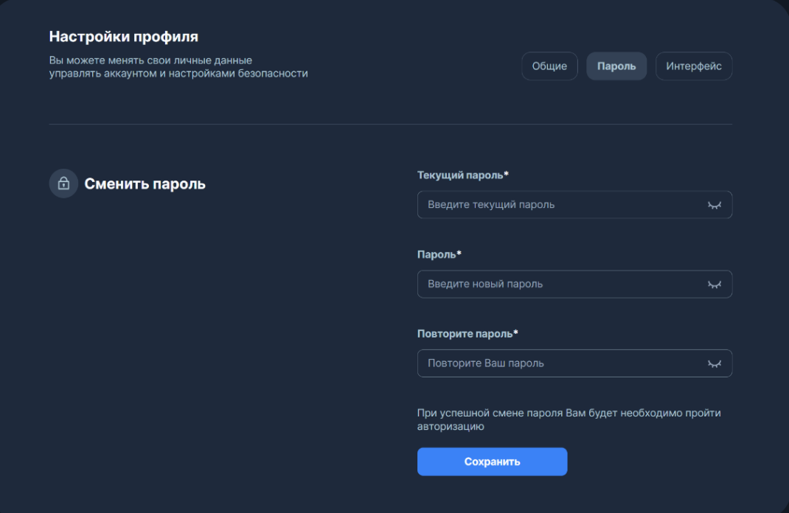Click the 'Текущий пароль*' field label

pos(462,175)
